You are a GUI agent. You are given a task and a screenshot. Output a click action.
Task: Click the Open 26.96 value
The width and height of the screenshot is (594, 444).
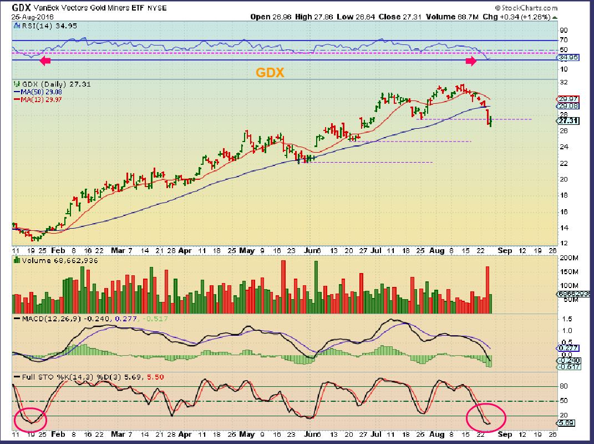pyautogui.click(x=270, y=17)
